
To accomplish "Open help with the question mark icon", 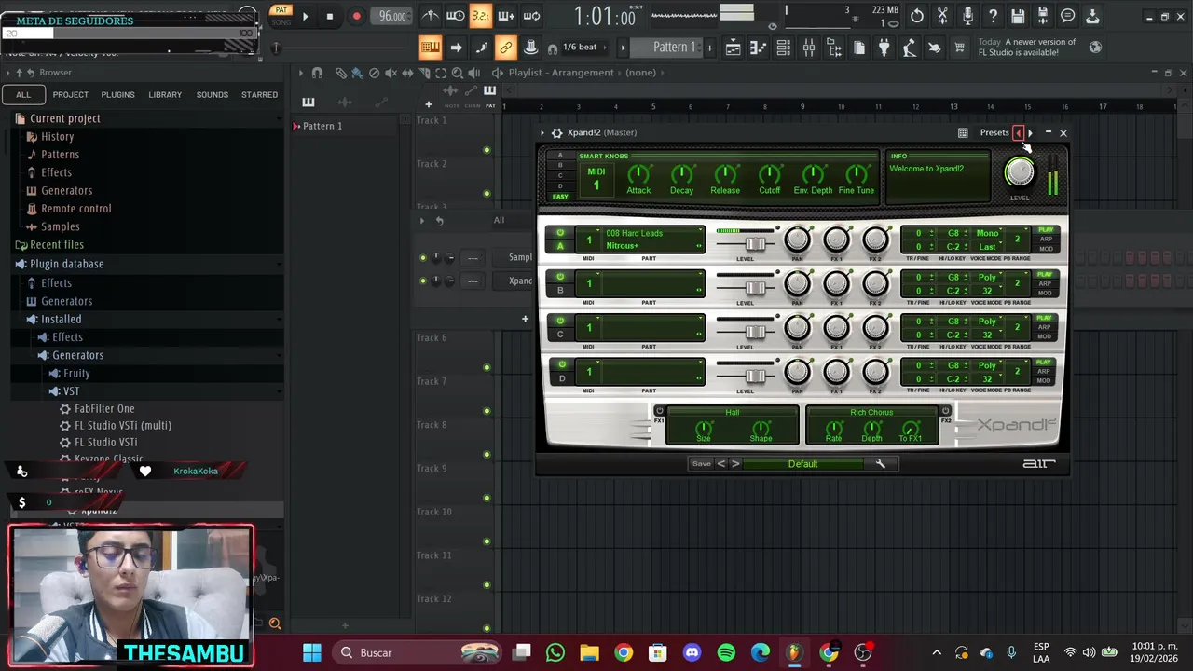I will point(993,16).
